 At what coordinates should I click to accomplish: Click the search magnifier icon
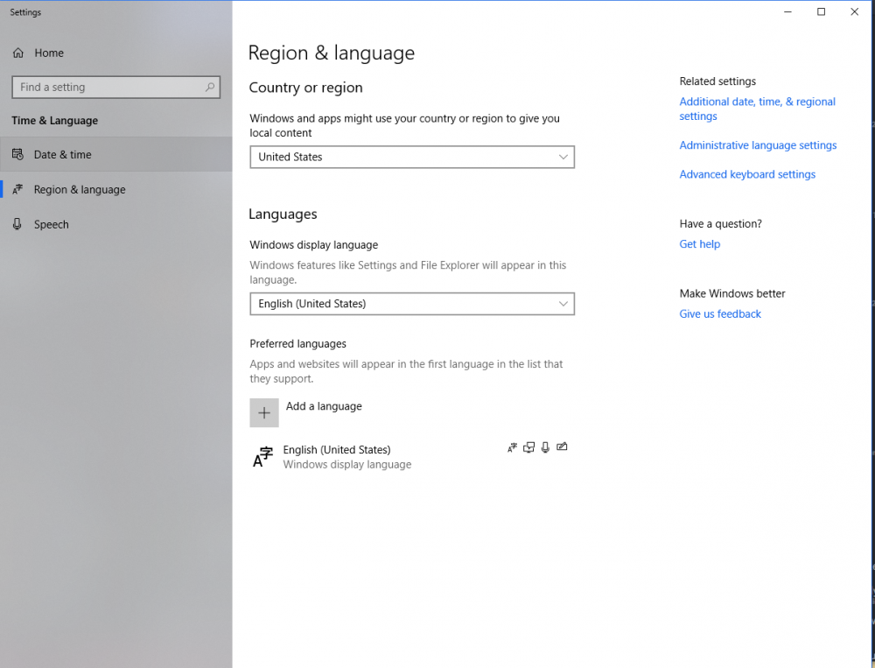(210, 88)
